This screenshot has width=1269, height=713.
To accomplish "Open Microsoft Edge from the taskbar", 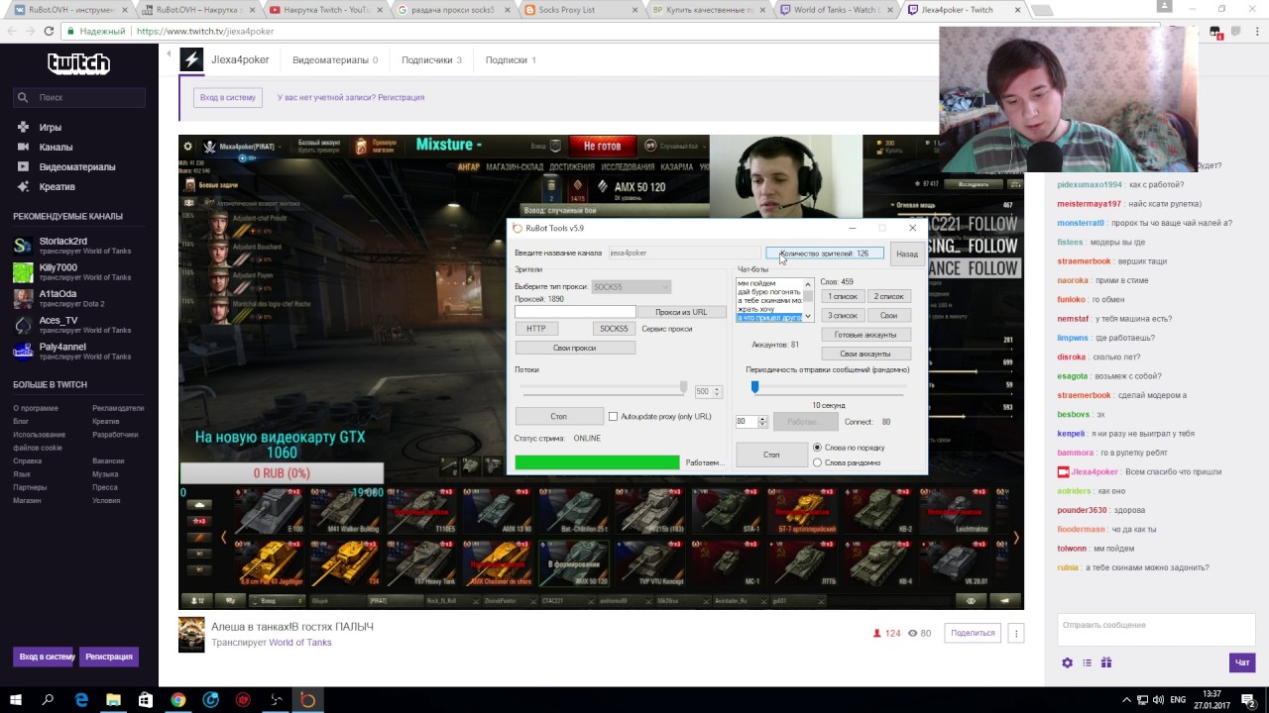I will 81,700.
